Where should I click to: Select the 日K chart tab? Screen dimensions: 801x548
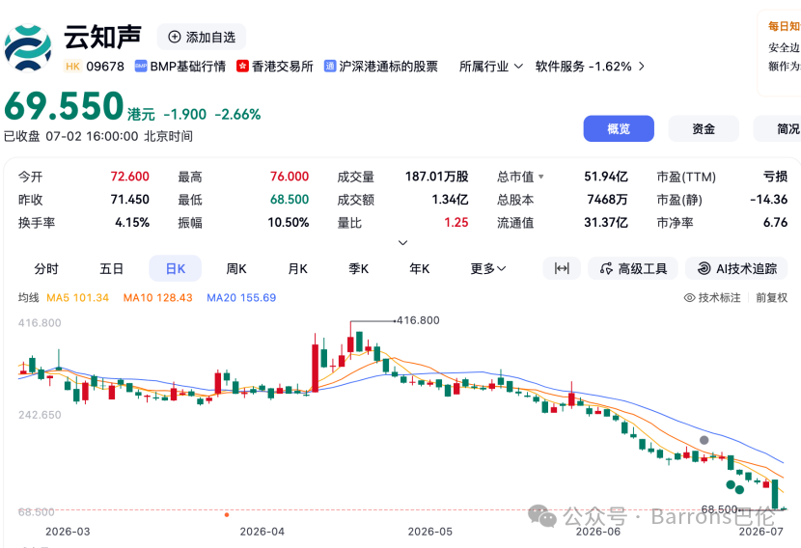click(176, 268)
